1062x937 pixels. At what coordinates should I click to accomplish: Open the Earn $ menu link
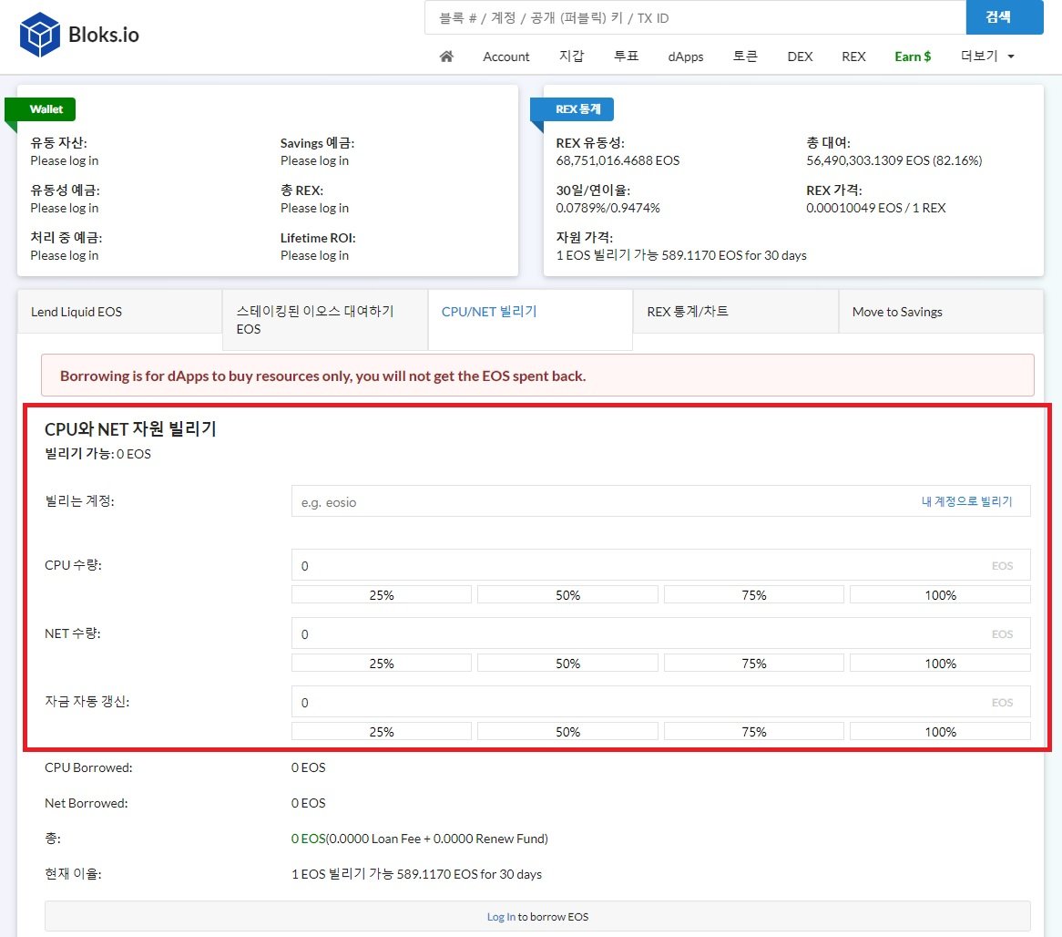pos(913,57)
